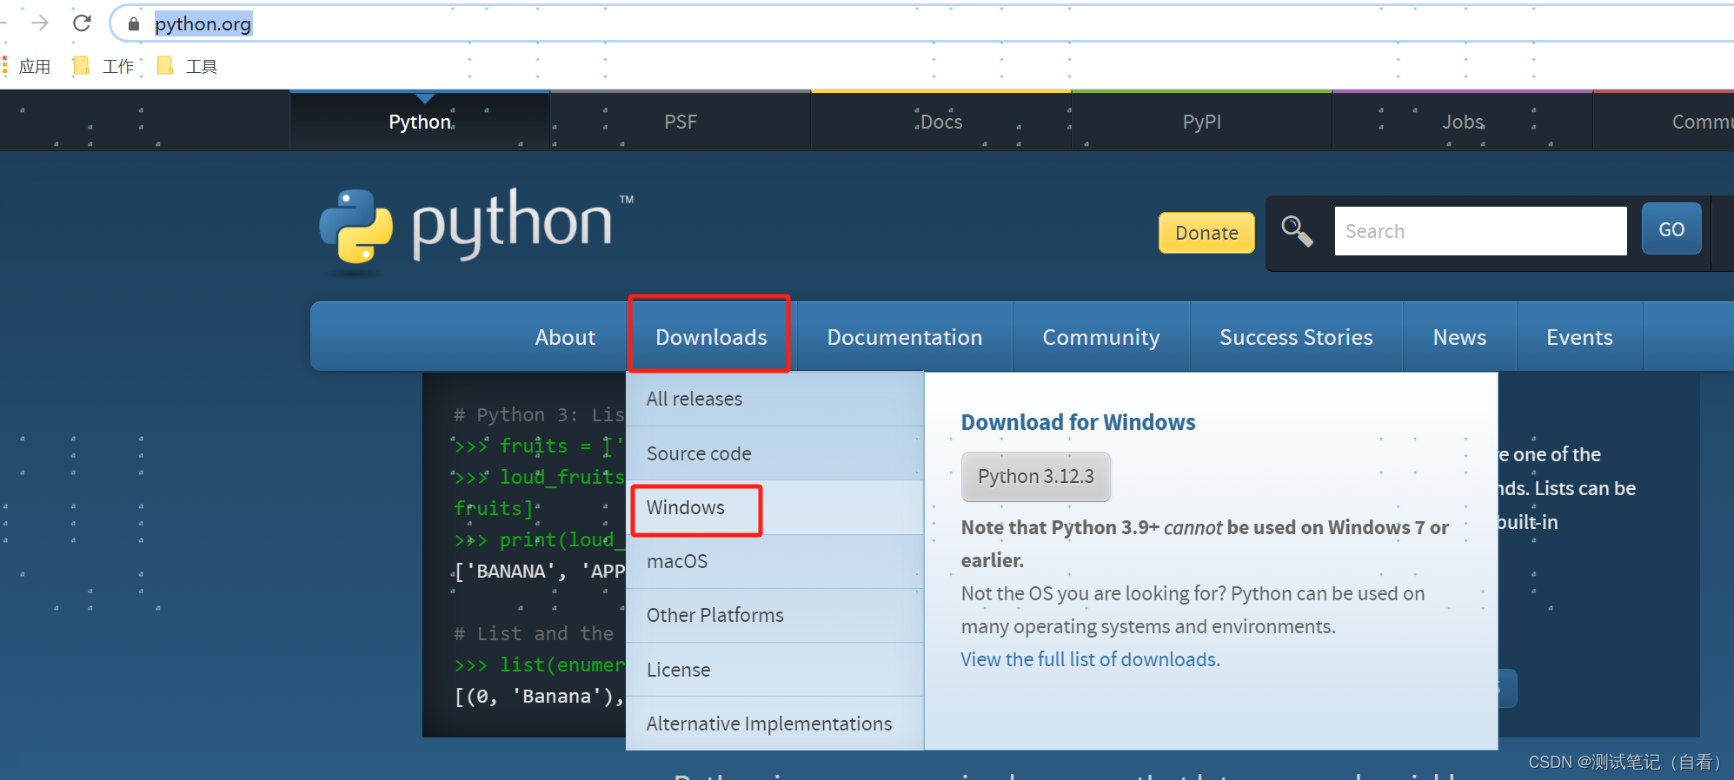Image resolution: width=1734 pixels, height=780 pixels.
Task: Open the Success Stories nav menu
Action: tap(1296, 337)
